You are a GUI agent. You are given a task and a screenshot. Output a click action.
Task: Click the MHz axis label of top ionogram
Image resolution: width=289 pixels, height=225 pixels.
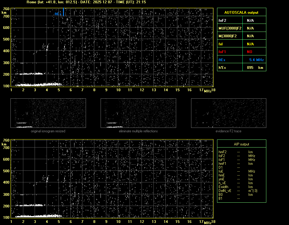pos(207,91)
